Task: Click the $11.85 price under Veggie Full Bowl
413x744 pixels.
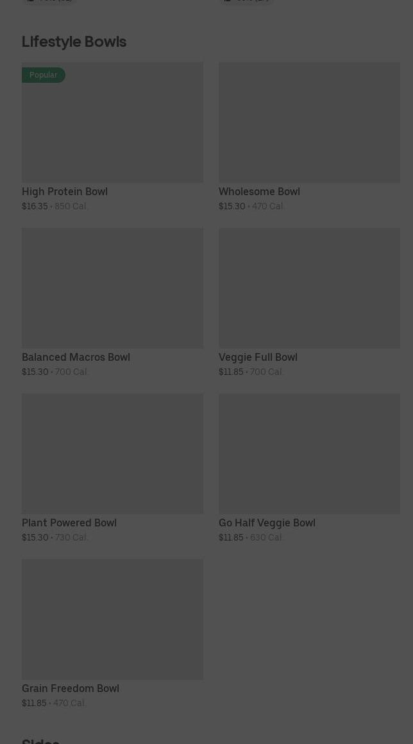Action: [231, 372]
